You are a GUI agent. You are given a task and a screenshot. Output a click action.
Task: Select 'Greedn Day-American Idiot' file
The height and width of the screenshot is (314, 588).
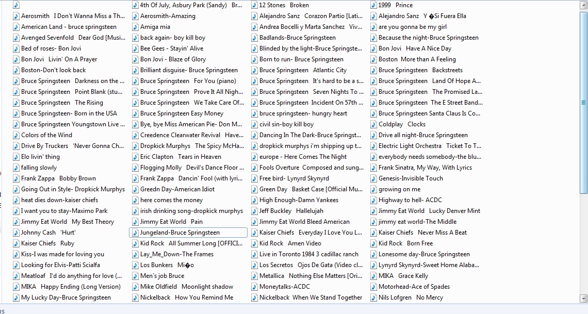177,190
